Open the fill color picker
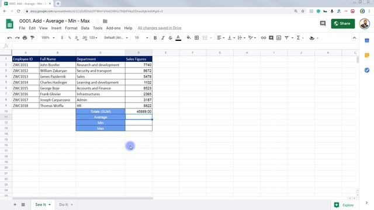 188,37
